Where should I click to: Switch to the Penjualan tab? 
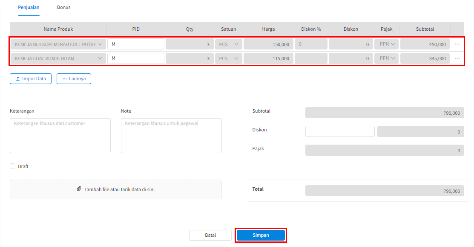(x=29, y=7)
